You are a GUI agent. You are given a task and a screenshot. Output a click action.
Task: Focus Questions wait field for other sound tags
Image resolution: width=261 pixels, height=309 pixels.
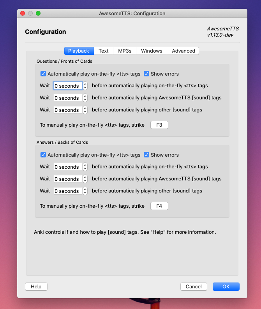68,110
